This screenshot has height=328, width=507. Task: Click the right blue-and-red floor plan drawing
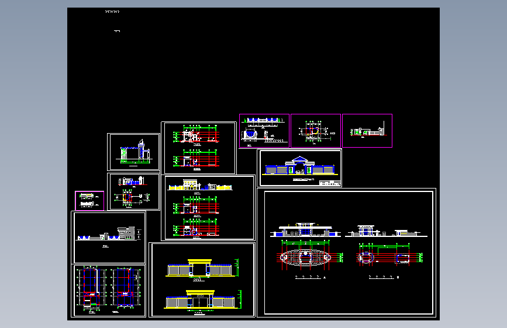126,287
